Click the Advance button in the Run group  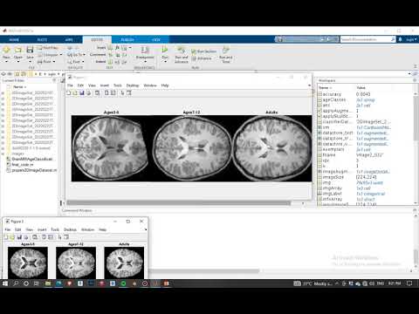pos(202,58)
